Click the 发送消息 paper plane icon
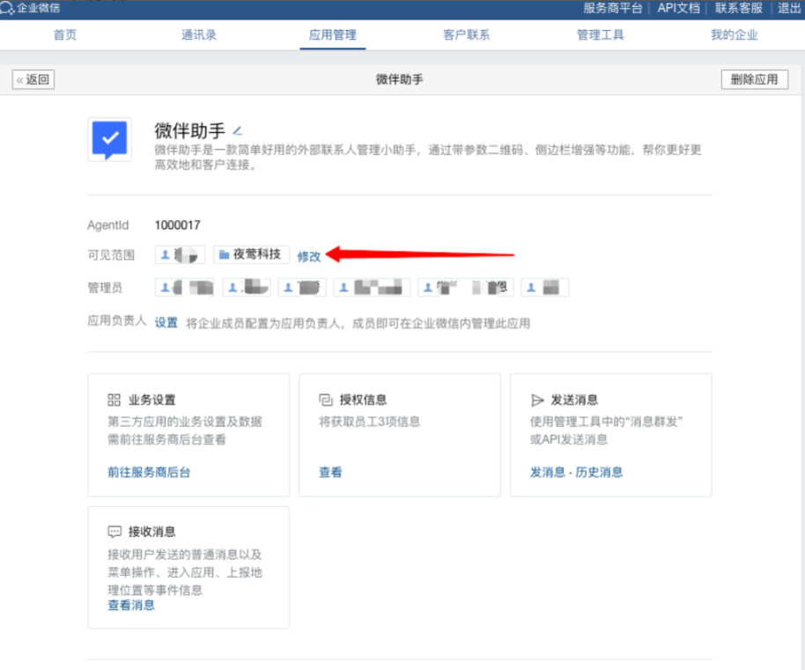This screenshot has width=805, height=670. 537,400
